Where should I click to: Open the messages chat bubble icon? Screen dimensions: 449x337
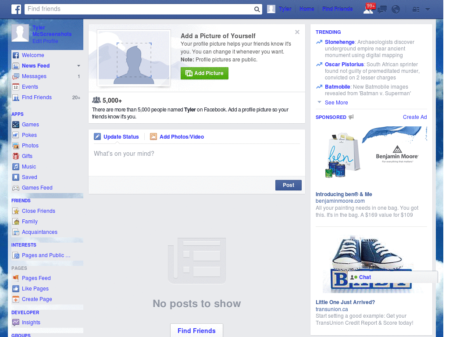(382, 10)
